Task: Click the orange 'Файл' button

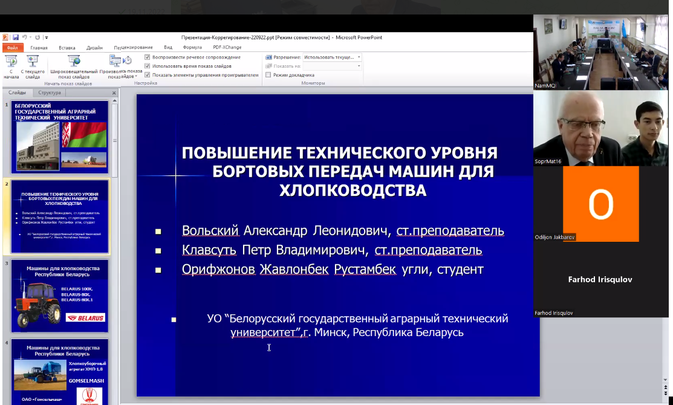Action: (x=12, y=47)
